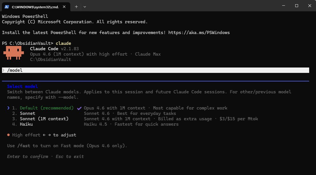This screenshot has width=316, height=175.
Task: Click the prompt chevron before /model
Action: (x=3, y=70)
